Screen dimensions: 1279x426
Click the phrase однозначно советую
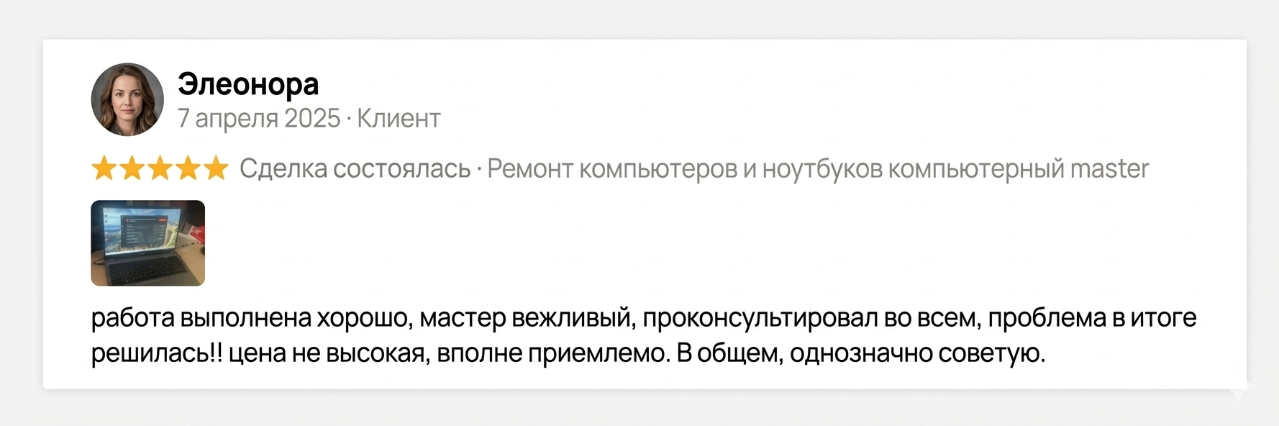tap(916, 353)
